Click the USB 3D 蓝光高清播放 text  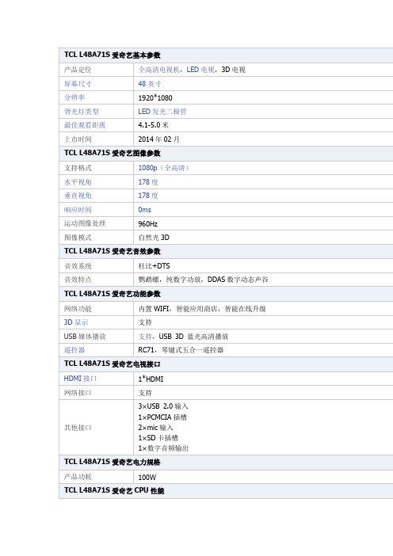point(193,337)
